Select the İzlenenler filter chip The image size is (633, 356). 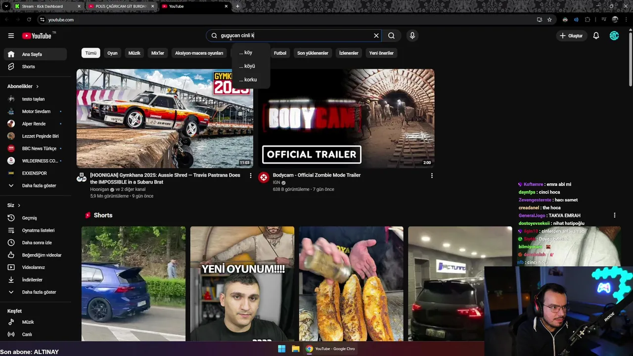349,53
